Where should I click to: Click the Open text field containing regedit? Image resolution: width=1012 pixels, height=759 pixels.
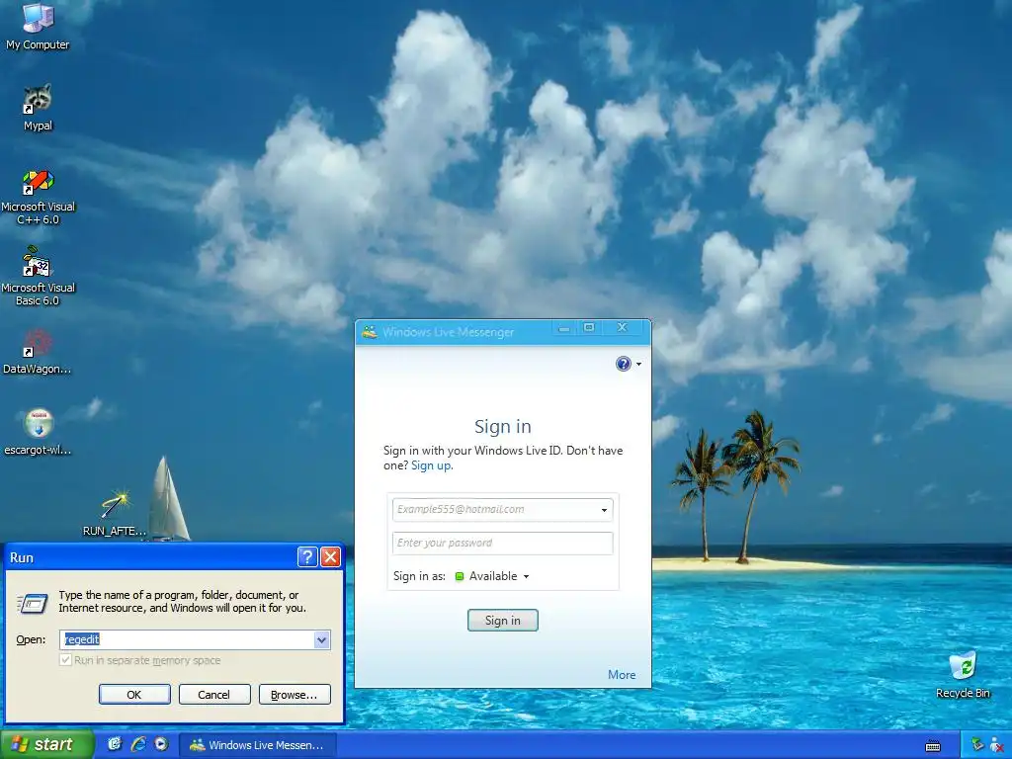pos(187,639)
